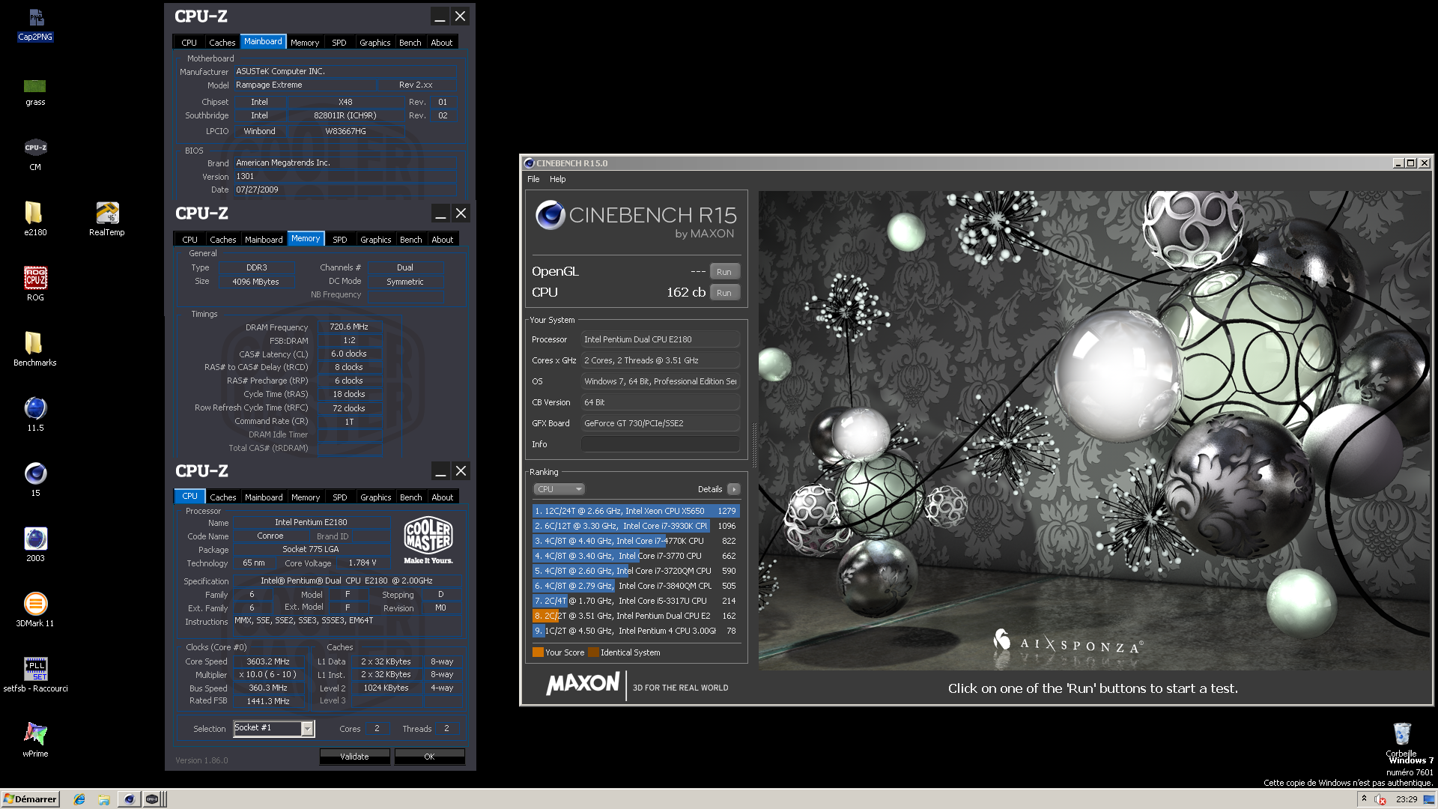This screenshot has height=809, width=1438.
Task: Click the GFX Board field GeForce GT 730
Action: pyautogui.click(x=661, y=423)
